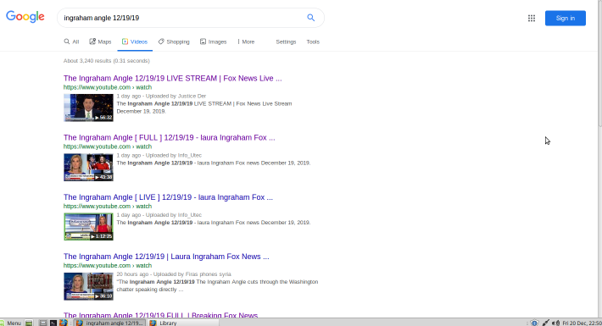Open 'The Ingraham Angle 12/19/19 LIVE STREAM' result link
Viewport: 602px width, 326px height.
[x=173, y=78]
